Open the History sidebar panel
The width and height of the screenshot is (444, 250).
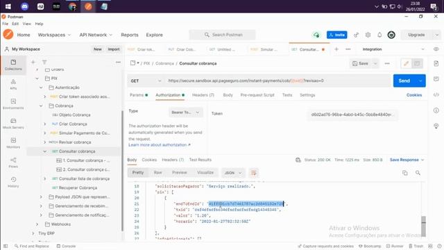[x=13, y=182]
